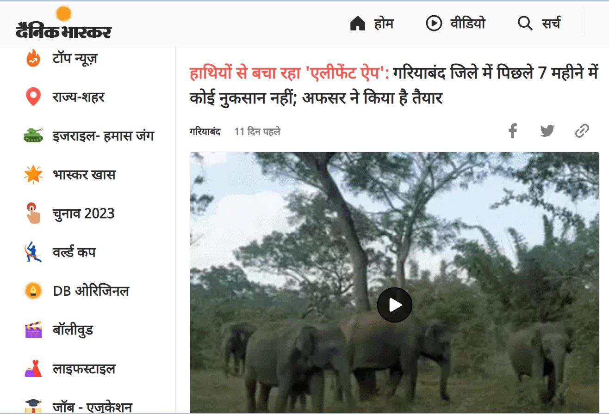Click the tank icon for इजराइल- हमास जंग
The image size is (609, 414).
coord(33,135)
